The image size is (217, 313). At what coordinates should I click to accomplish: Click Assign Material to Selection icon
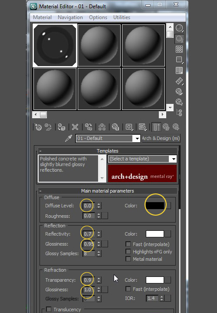pos(61,127)
